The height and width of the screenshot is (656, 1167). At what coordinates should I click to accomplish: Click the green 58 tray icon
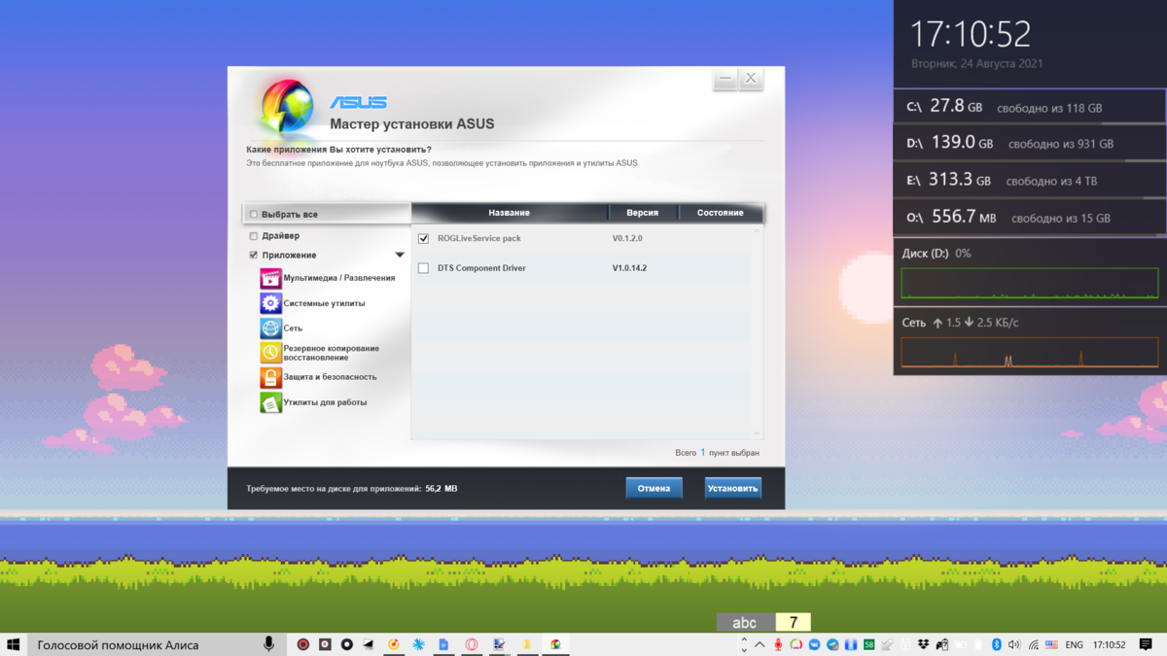pyautogui.click(x=869, y=645)
